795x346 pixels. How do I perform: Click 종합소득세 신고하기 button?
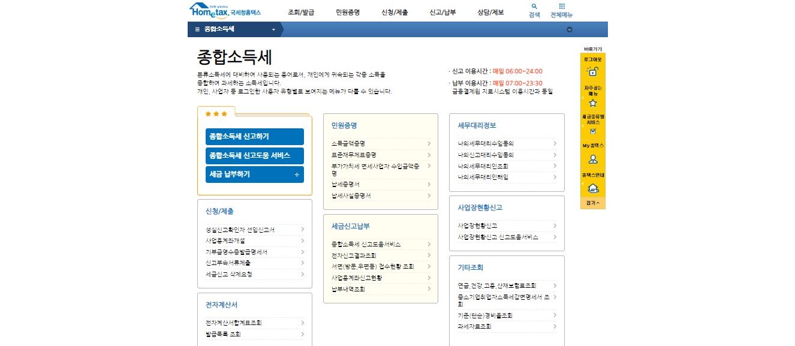pos(254,137)
